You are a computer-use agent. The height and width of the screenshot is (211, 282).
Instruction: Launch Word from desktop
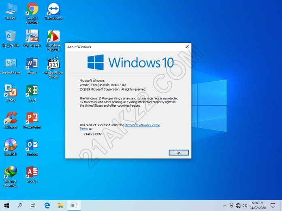32,66
